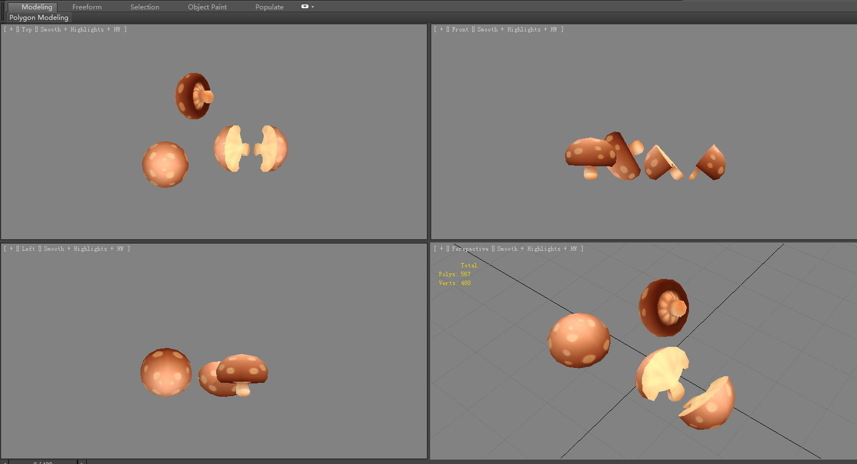Click the Perspective viewport name label
The width and height of the screenshot is (857, 464).
click(x=470, y=249)
